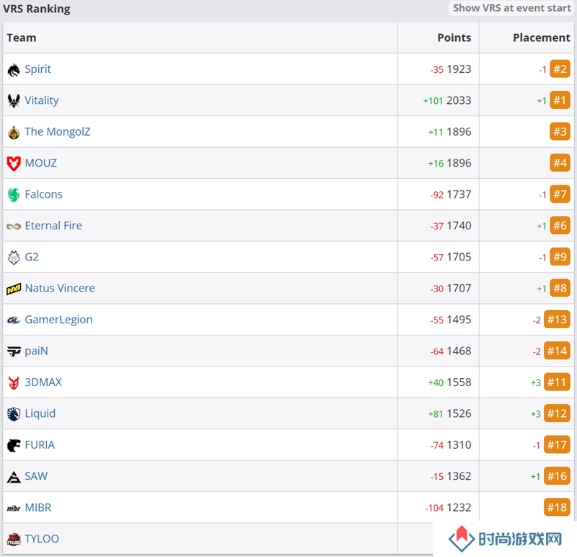
Task: Click the Falcons green logo icon
Action: point(14,195)
